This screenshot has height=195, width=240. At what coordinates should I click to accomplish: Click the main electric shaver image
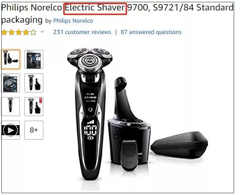(90, 114)
